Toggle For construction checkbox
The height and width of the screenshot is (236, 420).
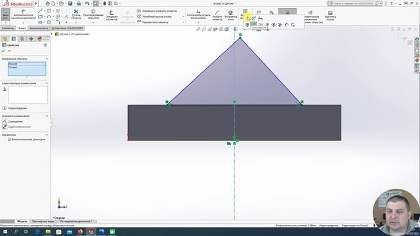10,140
